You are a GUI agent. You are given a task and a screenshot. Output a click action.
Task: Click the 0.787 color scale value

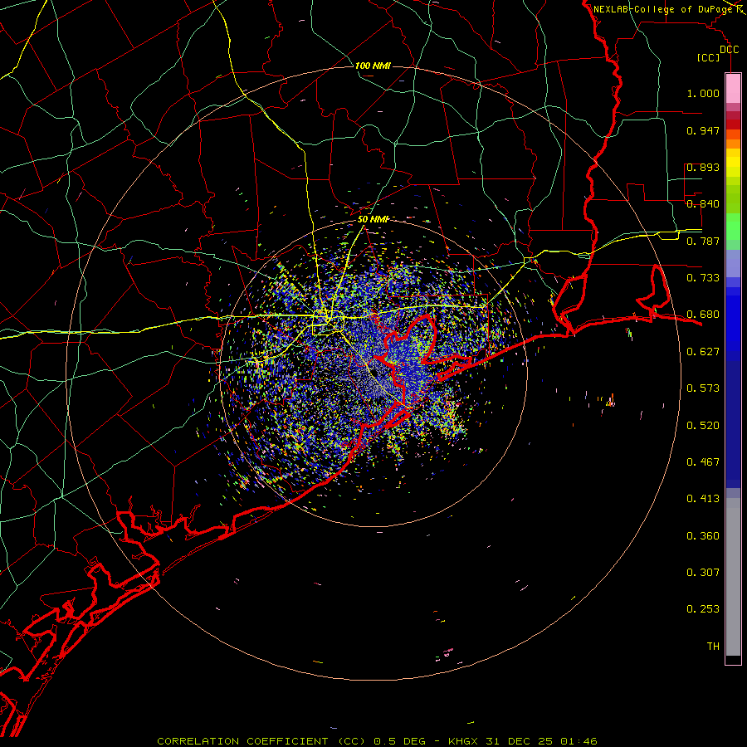703,241
